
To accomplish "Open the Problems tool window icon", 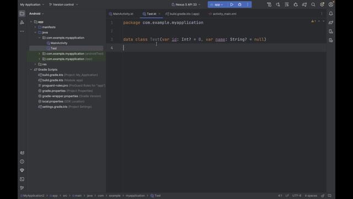I will (x=22, y=161).
